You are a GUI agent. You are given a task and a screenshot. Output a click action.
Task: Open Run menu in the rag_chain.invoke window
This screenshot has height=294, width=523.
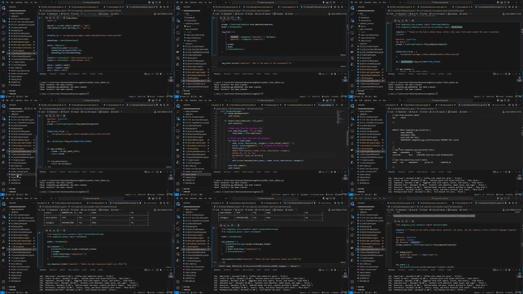click(210, 2)
